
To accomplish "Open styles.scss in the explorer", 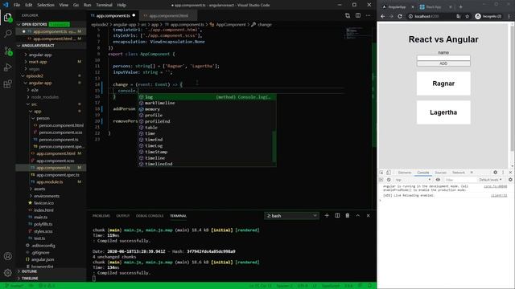I will click(43, 231).
